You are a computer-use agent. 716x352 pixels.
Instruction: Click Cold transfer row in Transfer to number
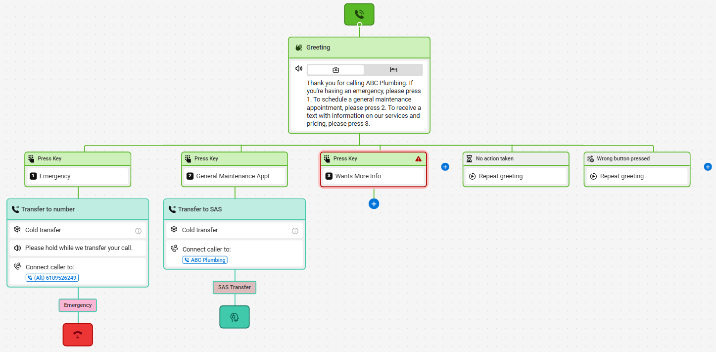(x=78, y=230)
